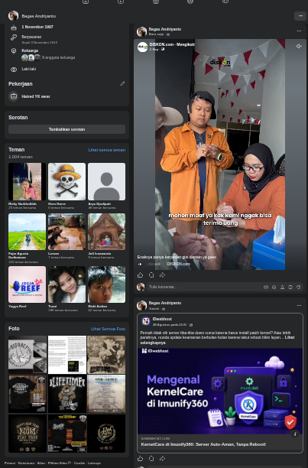308x468 pixels.
Task: Expand the Lainnya footer menu
Action: (x=94, y=463)
